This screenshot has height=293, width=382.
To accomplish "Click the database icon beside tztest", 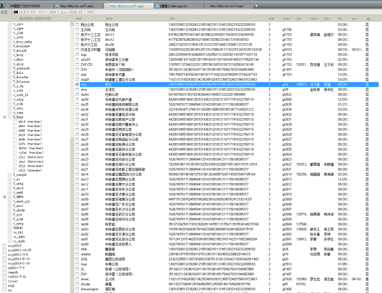I will 4,281.
